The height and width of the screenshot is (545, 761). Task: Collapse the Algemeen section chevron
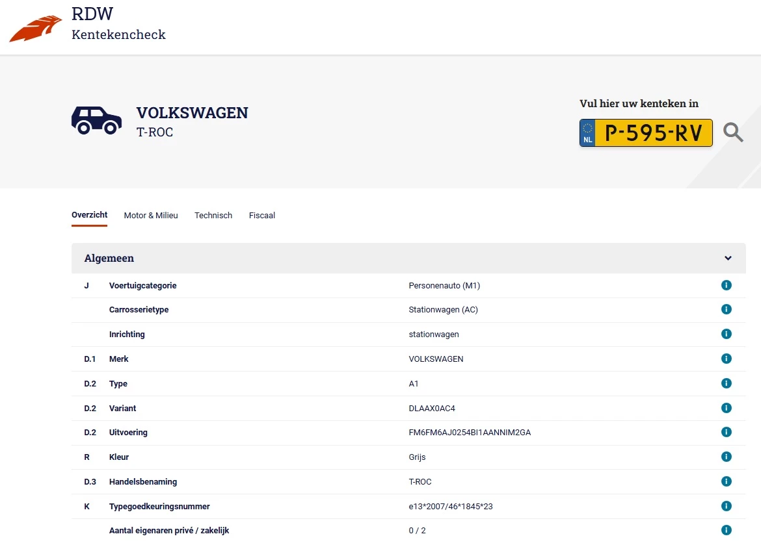(728, 258)
